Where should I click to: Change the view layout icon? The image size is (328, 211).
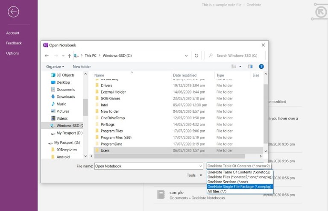(x=234, y=67)
